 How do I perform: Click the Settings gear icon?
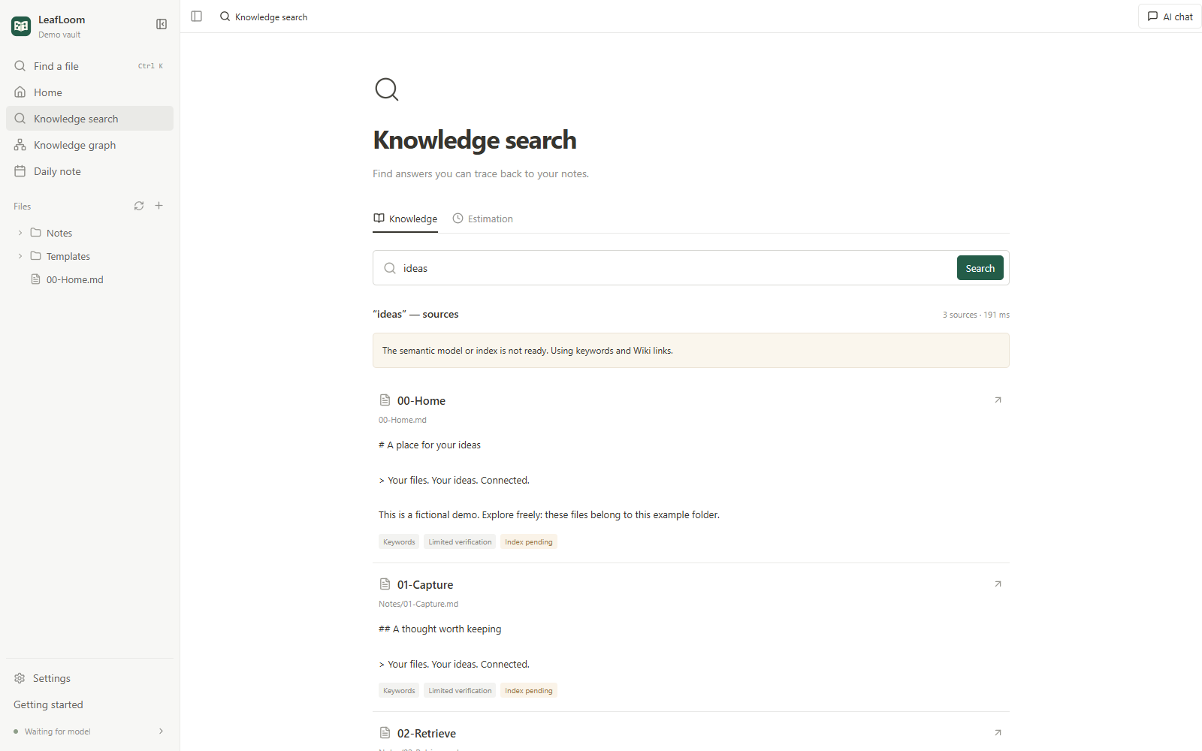[x=20, y=678]
